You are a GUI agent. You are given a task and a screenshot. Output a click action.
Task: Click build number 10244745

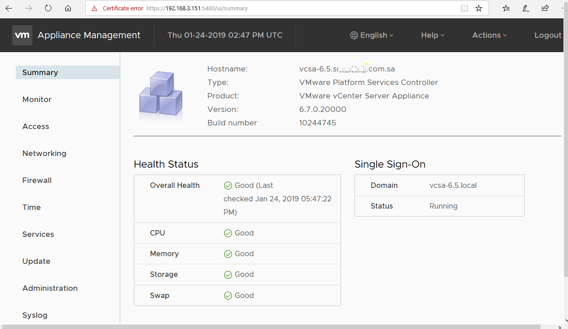coord(318,123)
